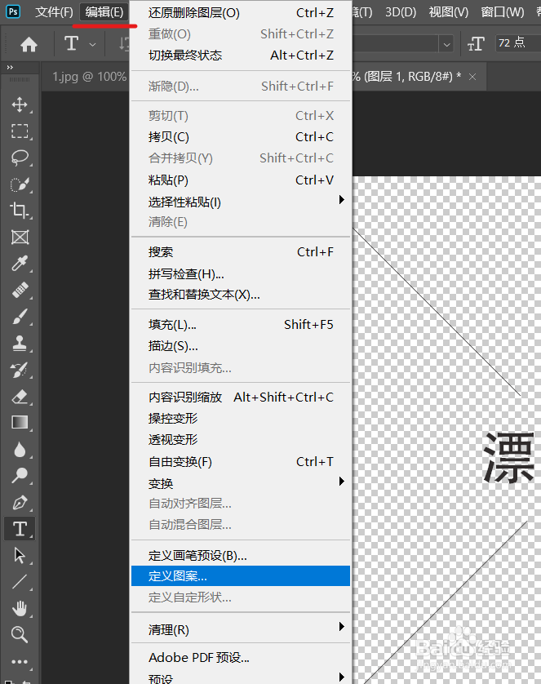The width and height of the screenshot is (541, 684).
Task: Choose 操控变形 menu item
Action: click(x=240, y=419)
